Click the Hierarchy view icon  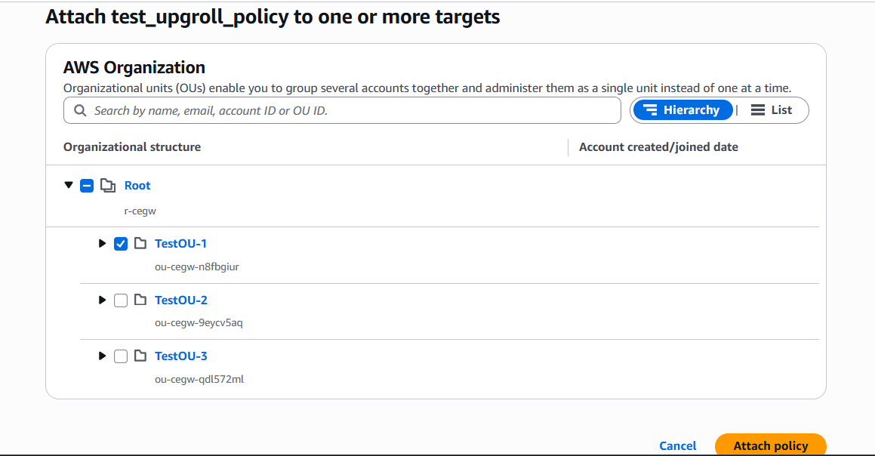tap(651, 110)
